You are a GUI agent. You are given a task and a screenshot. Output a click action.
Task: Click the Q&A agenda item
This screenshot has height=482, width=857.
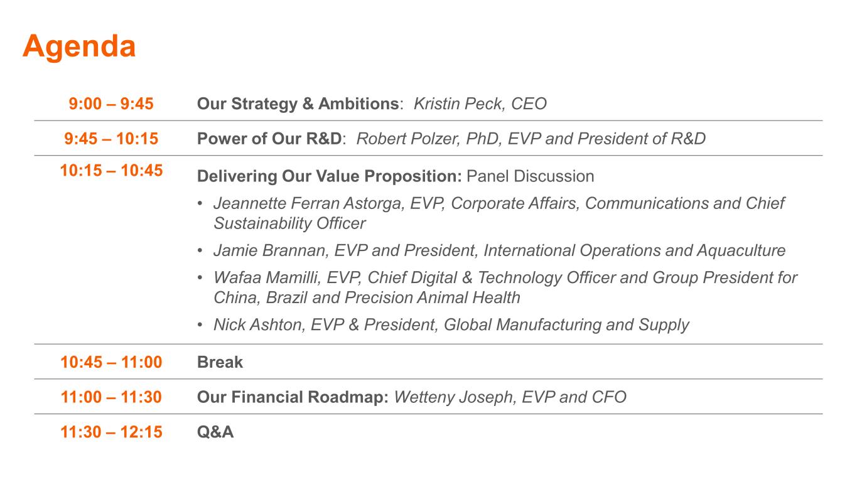coord(215,432)
